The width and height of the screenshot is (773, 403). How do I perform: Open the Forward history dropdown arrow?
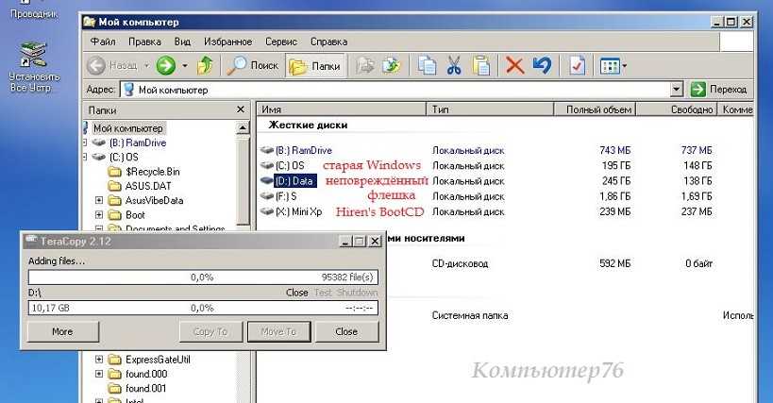[185, 65]
